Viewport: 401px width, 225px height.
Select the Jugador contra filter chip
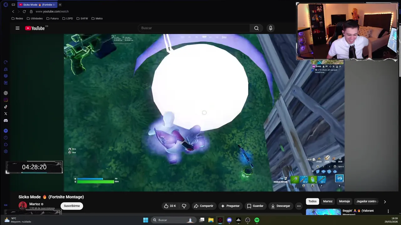pyautogui.click(x=367, y=202)
